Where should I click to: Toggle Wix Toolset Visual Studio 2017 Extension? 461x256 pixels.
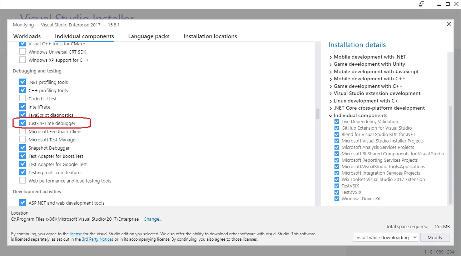(337, 180)
